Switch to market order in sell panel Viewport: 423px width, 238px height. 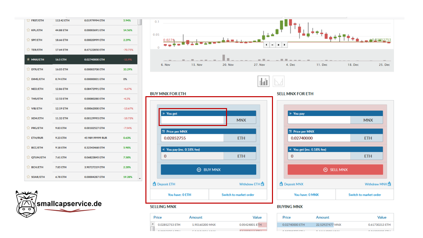click(x=365, y=195)
